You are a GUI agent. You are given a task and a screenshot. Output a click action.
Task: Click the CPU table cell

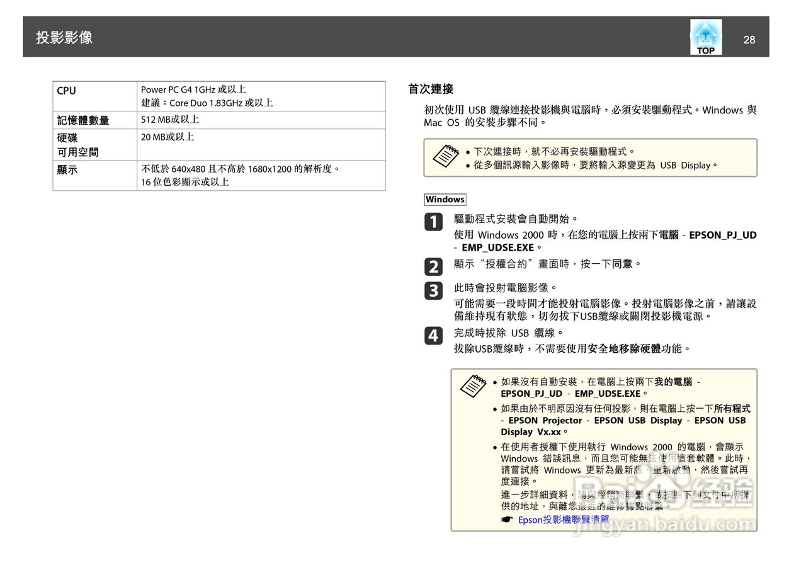(x=94, y=96)
